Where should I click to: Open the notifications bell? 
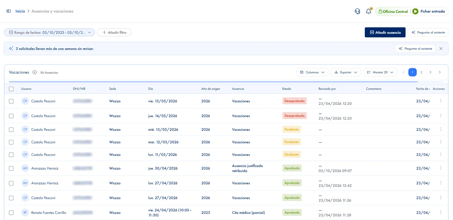click(x=368, y=11)
